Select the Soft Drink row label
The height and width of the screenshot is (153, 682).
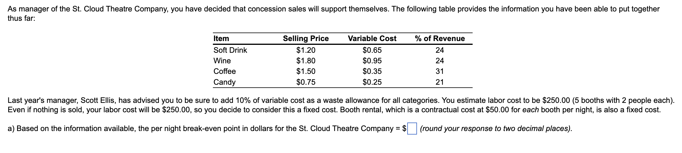pos(230,50)
